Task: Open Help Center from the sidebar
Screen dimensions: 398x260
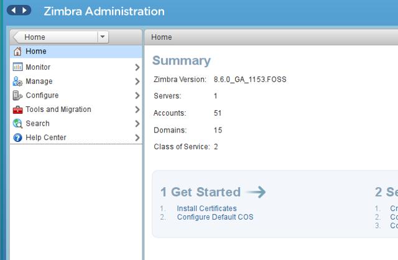Action: pyautogui.click(x=45, y=137)
